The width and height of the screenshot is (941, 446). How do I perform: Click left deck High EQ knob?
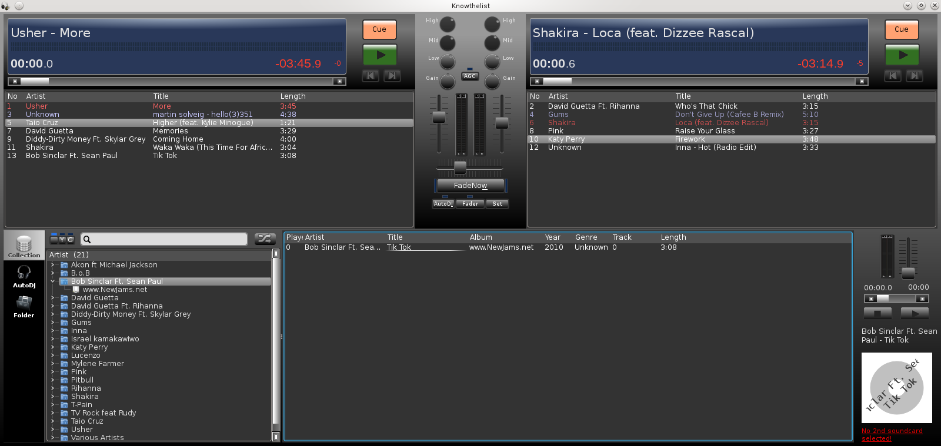448,24
